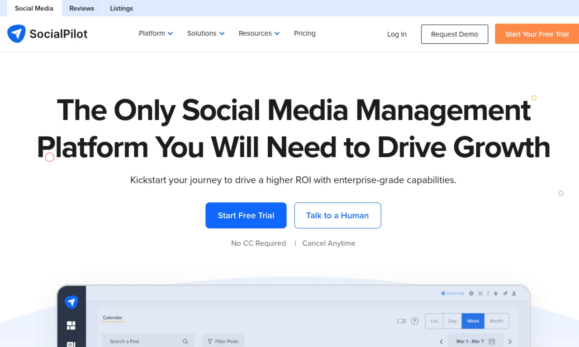Click the previous week arrow in calendar preview

pyautogui.click(x=441, y=342)
